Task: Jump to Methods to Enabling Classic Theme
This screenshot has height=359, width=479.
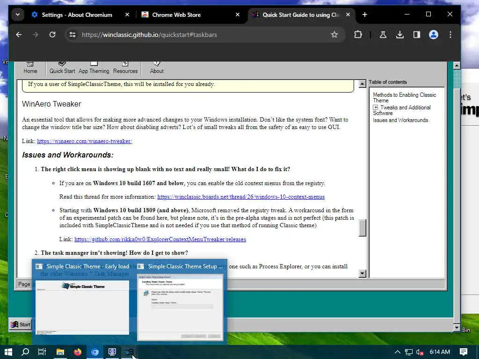Action: 405,98
